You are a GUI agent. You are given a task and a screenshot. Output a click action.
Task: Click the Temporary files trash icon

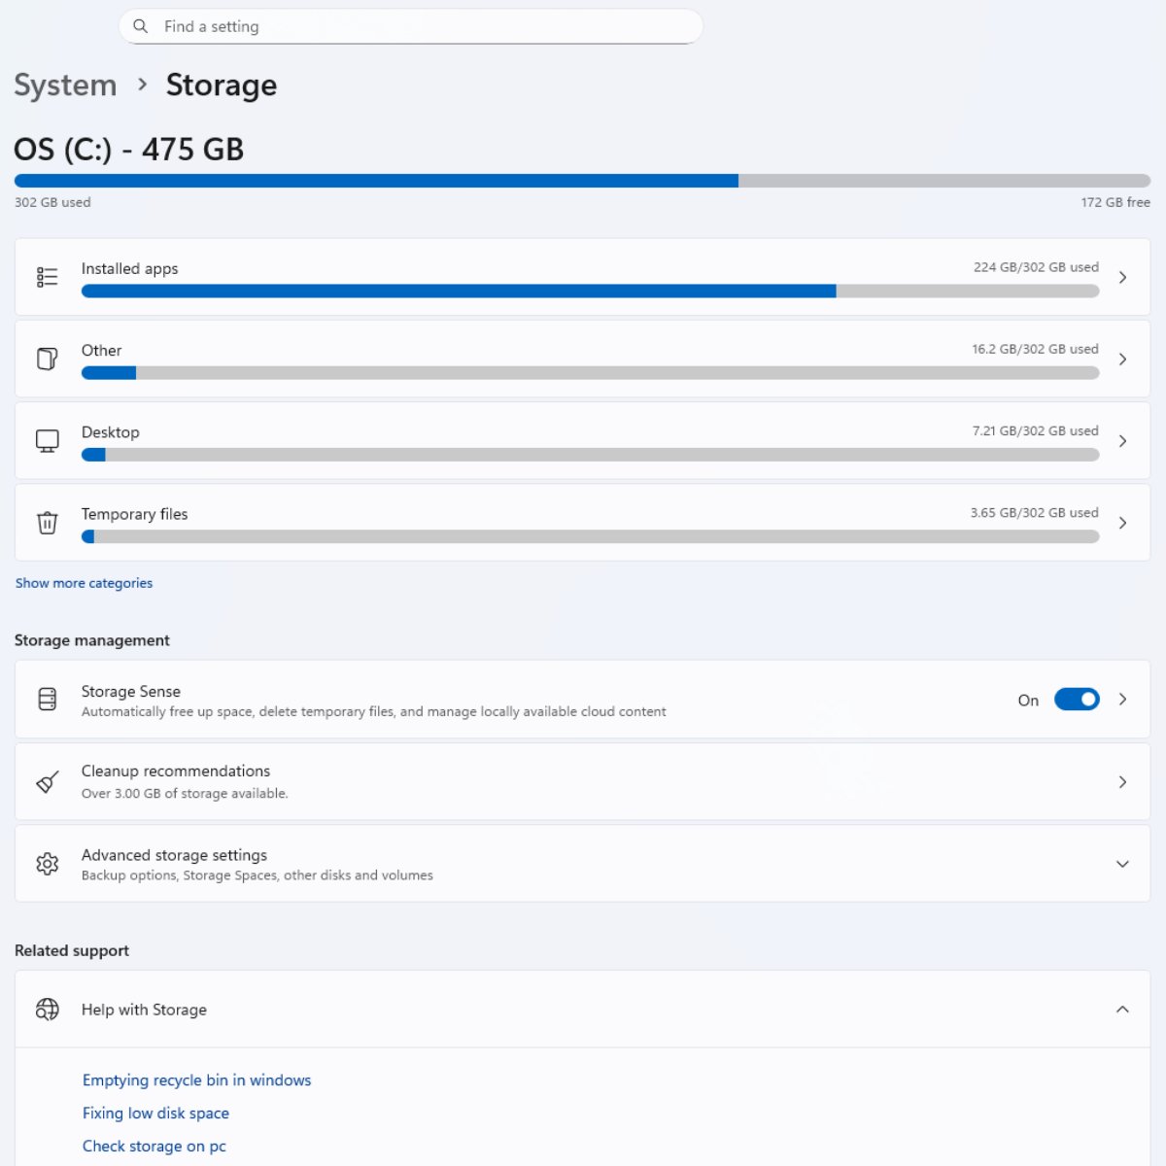click(47, 523)
